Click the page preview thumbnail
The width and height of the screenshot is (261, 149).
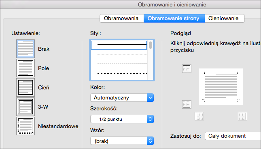pos(221,87)
